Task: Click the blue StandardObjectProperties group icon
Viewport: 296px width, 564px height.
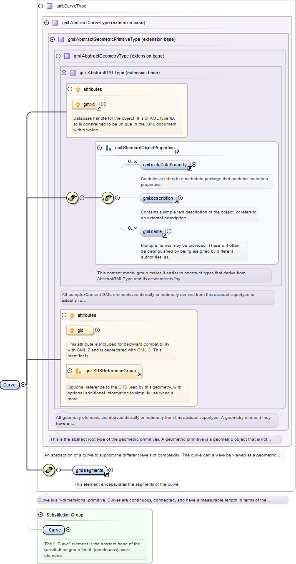Action: coord(108,148)
